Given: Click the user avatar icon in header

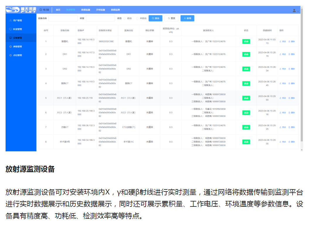Looking at the screenshot, I should click(294, 11).
